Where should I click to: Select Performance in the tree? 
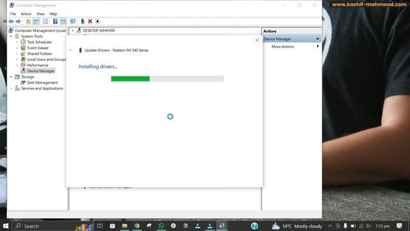pos(38,65)
